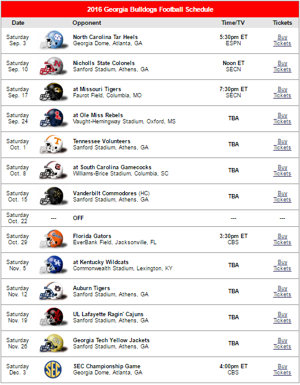Click the South Carolina Gamecocks helmet icon
300x385 pixels.
[53, 170]
